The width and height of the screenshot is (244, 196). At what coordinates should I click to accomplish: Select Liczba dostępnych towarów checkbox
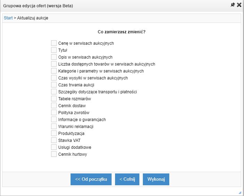tap(54, 64)
